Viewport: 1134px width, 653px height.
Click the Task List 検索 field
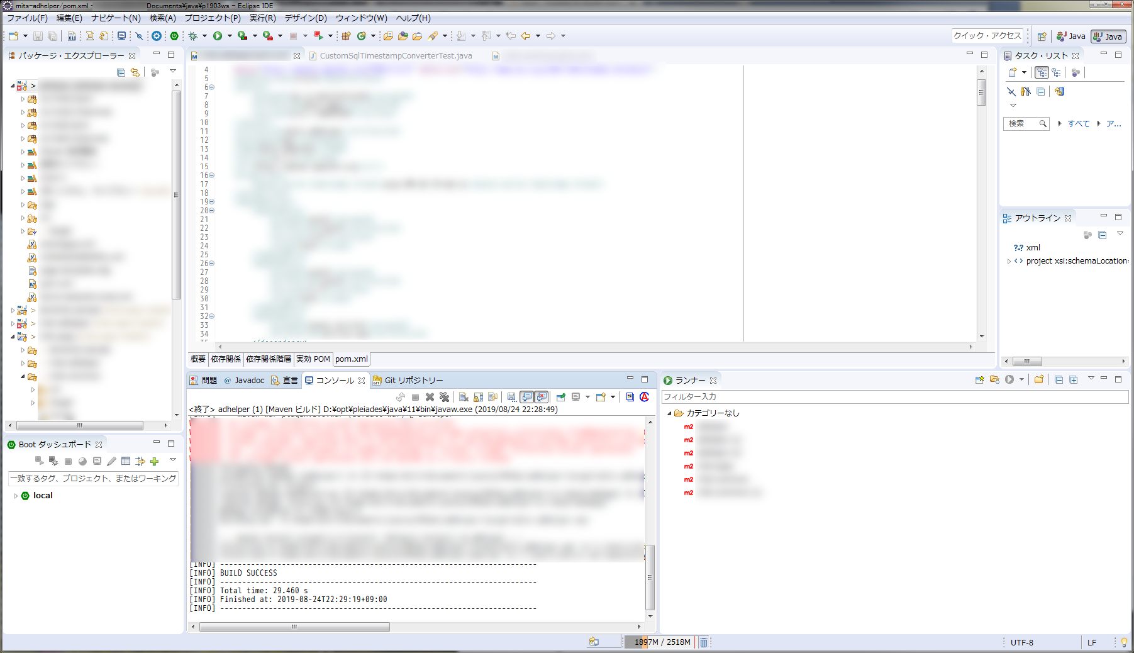[x=1026, y=124]
